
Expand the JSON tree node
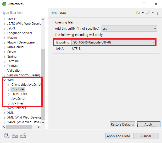tap(4, 29)
